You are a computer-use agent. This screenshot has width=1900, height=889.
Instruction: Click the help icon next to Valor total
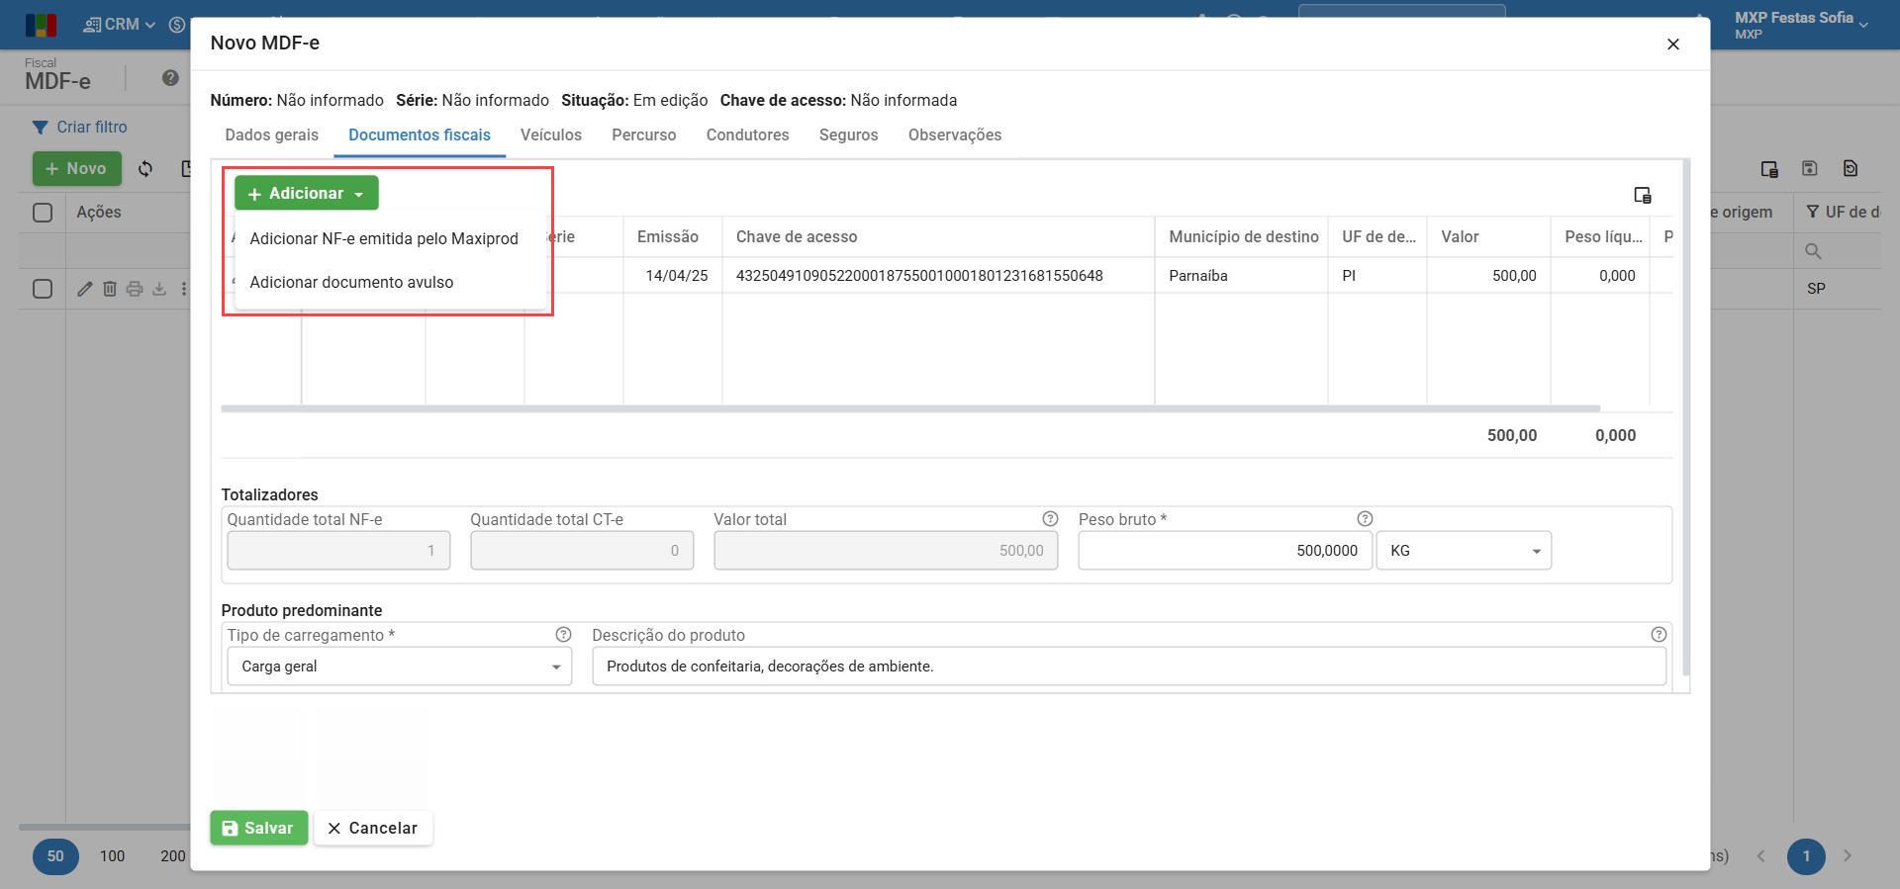(x=1050, y=519)
